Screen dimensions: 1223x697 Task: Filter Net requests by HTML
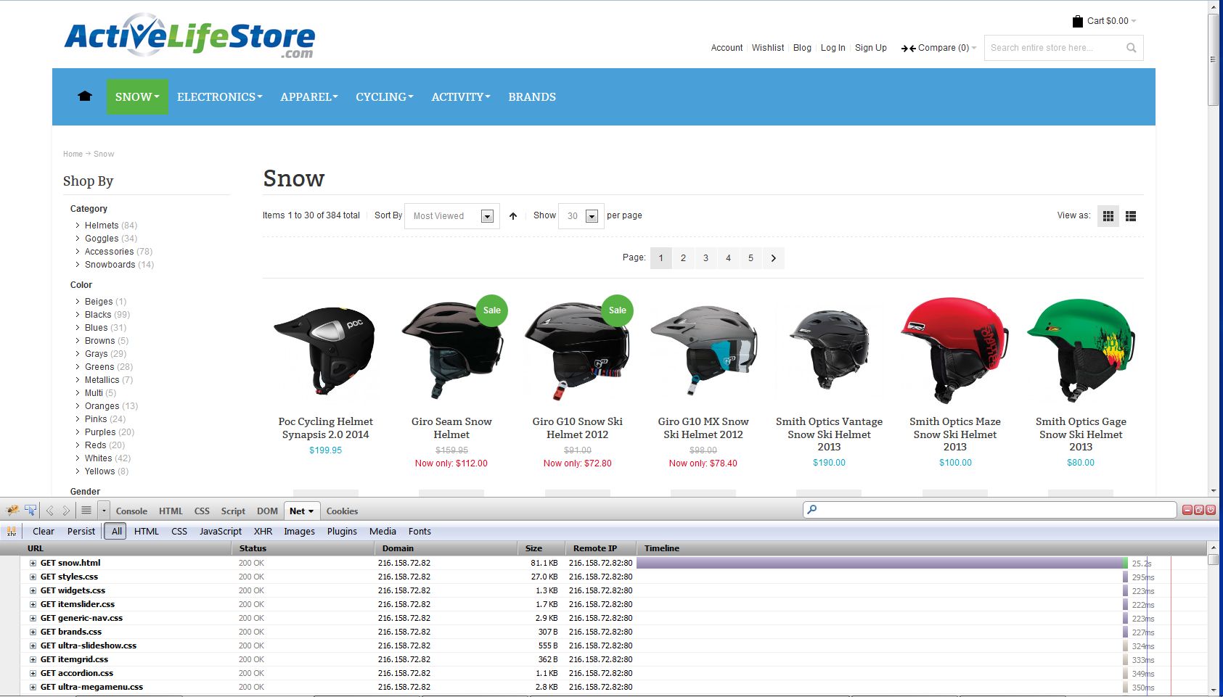point(147,531)
